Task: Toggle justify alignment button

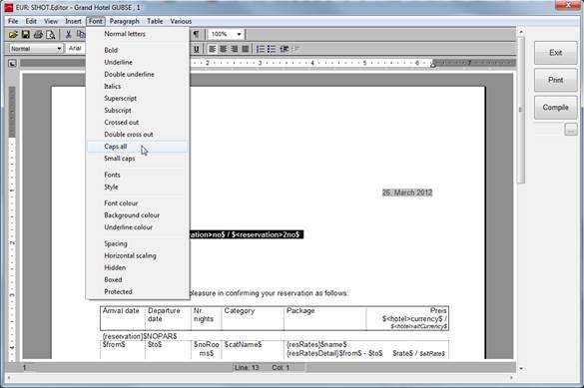Action: click(245, 49)
